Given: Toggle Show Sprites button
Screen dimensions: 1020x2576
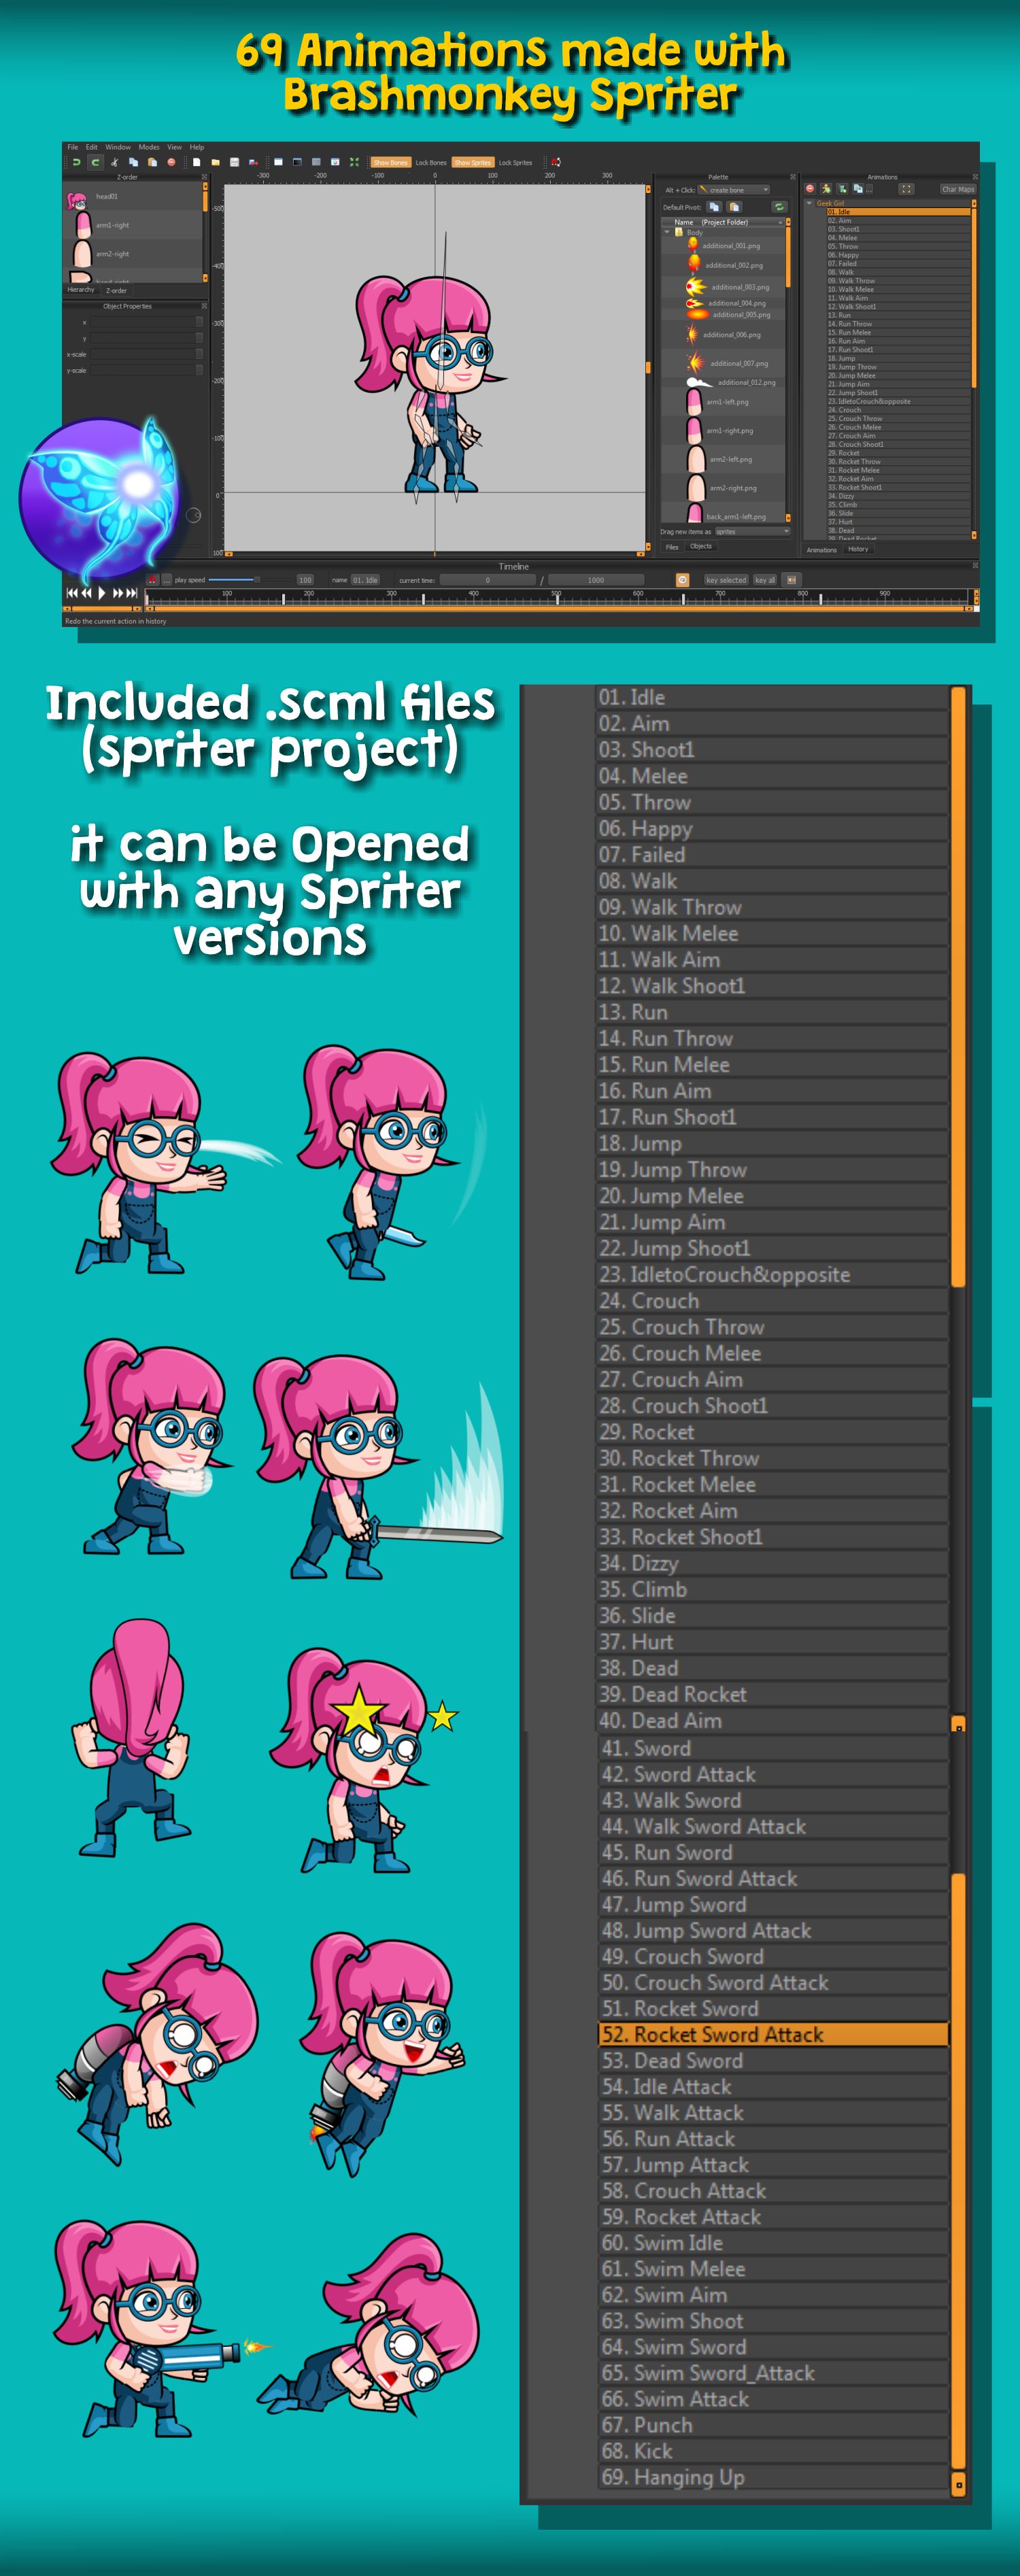Looking at the screenshot, I should coord(473,162).
